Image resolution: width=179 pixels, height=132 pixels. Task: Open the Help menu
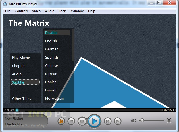pyautogui.click(x=91, y=11)
